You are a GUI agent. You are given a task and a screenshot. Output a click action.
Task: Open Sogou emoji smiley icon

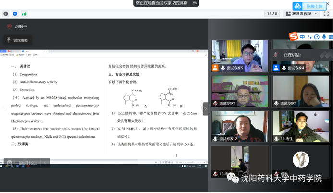317,37
